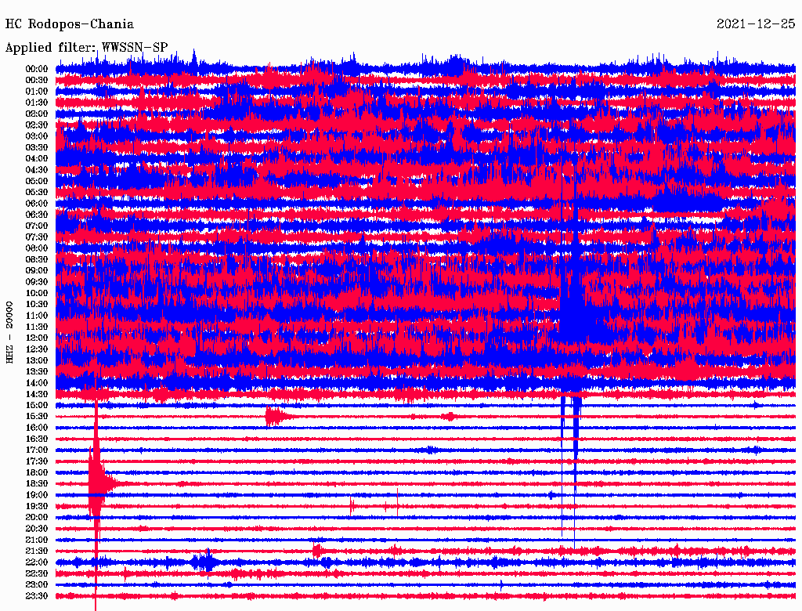Select the 11:30 time label
This screenshot has height=611, width=802.
[x=37, y=327]
